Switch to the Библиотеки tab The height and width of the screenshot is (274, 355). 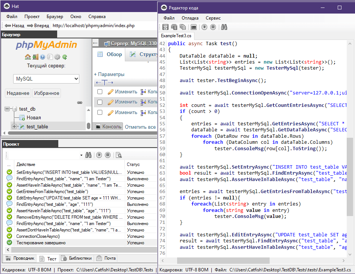pos(77,259)
